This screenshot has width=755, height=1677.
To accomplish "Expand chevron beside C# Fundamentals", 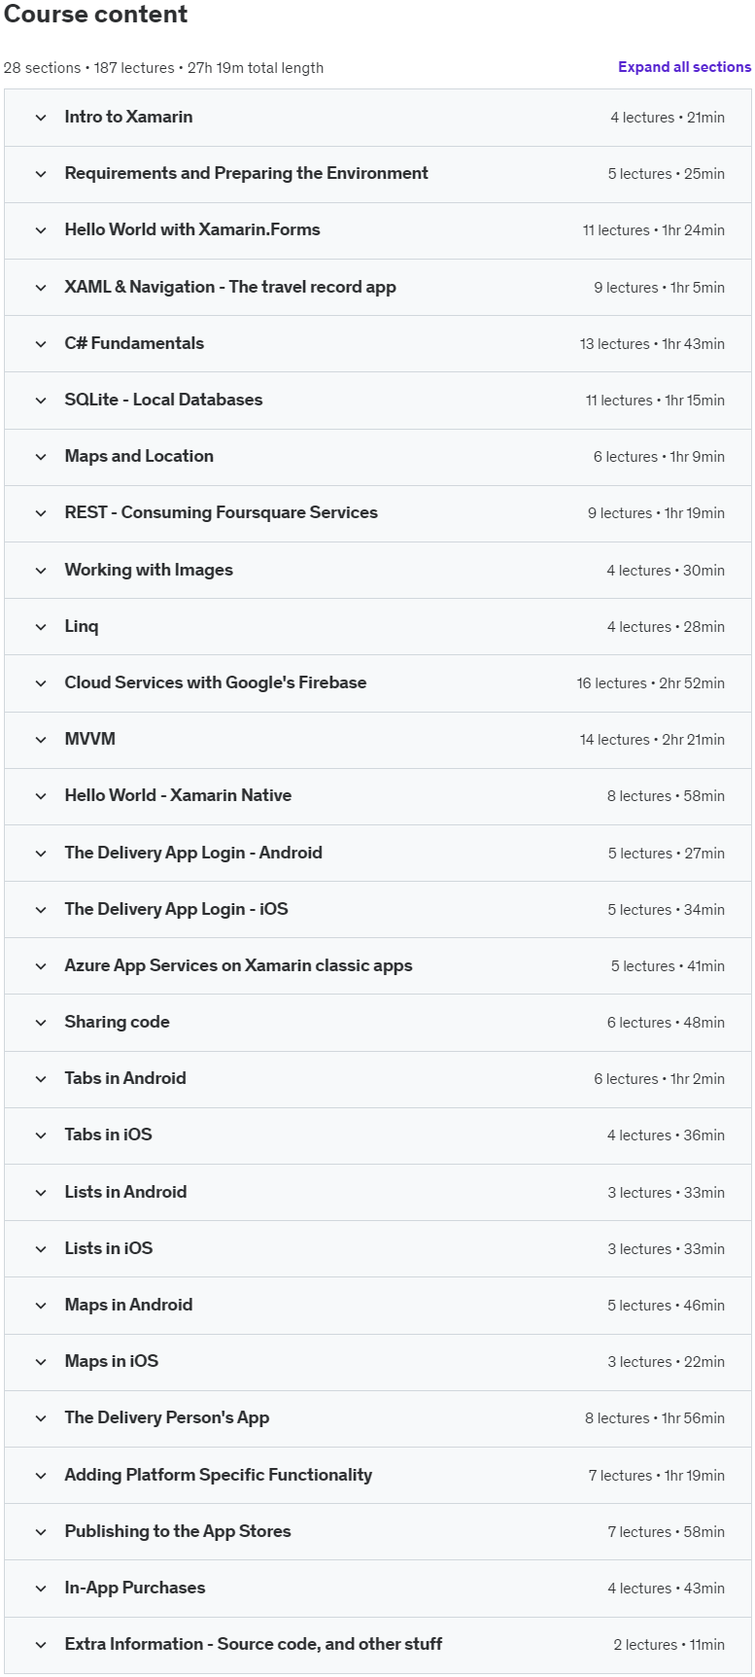I will 41,344.
